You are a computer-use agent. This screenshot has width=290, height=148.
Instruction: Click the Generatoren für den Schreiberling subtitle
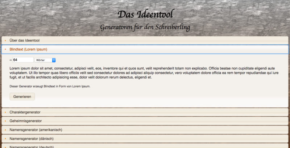(145, 27)
